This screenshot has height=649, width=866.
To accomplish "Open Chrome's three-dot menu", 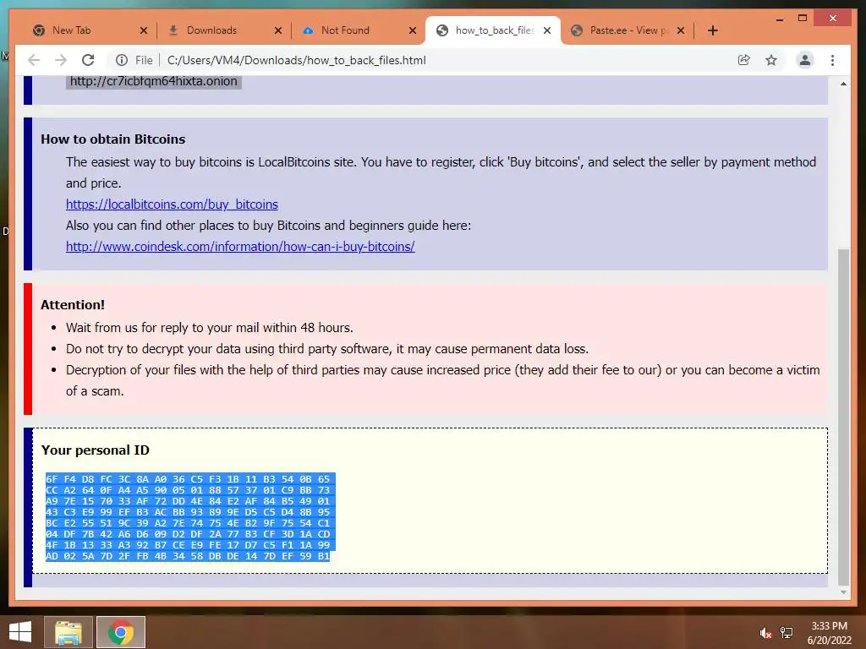I will (x=833, y=60).
